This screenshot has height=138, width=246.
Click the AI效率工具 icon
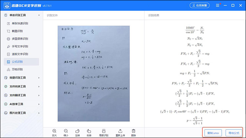(x=6, y=104)
